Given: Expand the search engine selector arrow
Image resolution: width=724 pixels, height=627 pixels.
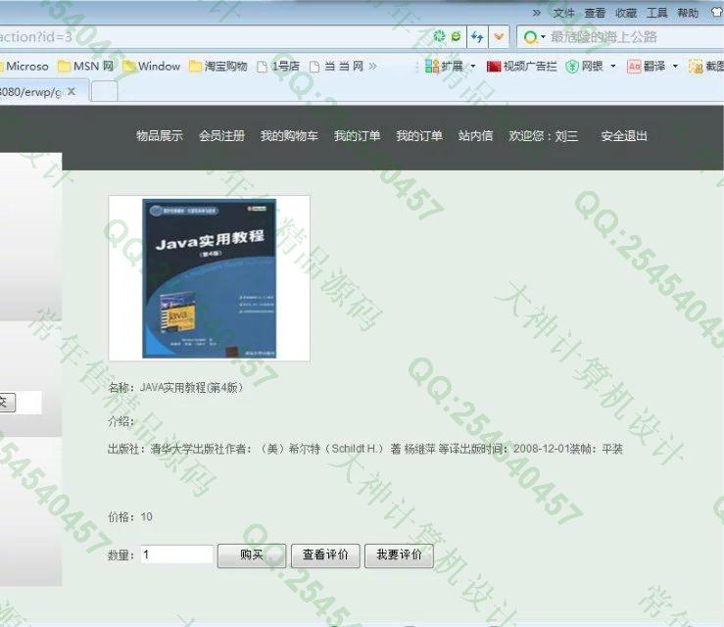Looking at the screenshot, I should [x=543, y=37].
